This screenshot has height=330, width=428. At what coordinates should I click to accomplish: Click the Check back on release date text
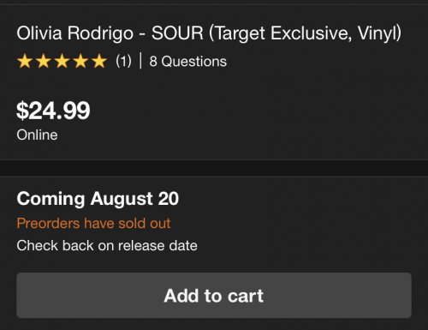(107, 245)
